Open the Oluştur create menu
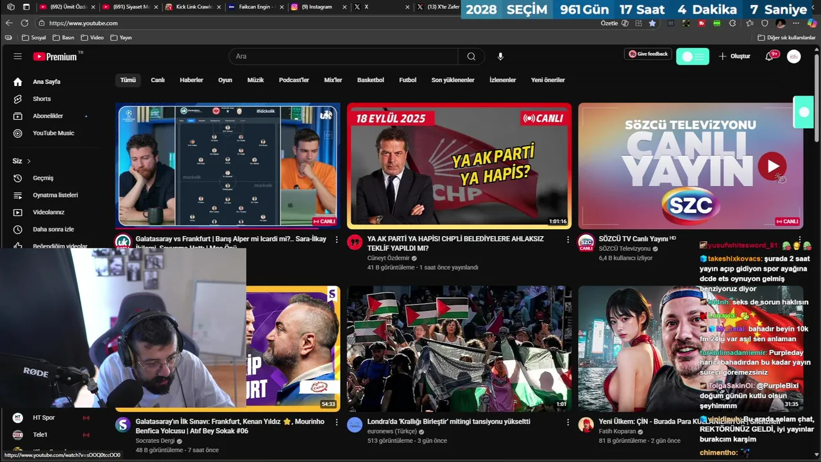The width and height of the screenshot is (821, 462). 734,56
